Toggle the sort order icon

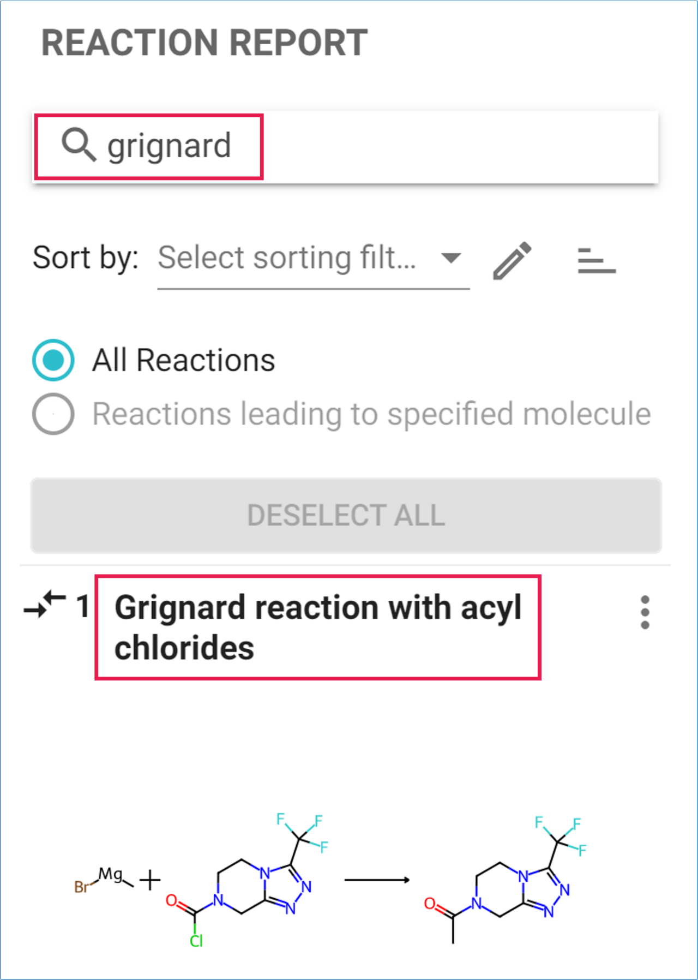(597, 260)
